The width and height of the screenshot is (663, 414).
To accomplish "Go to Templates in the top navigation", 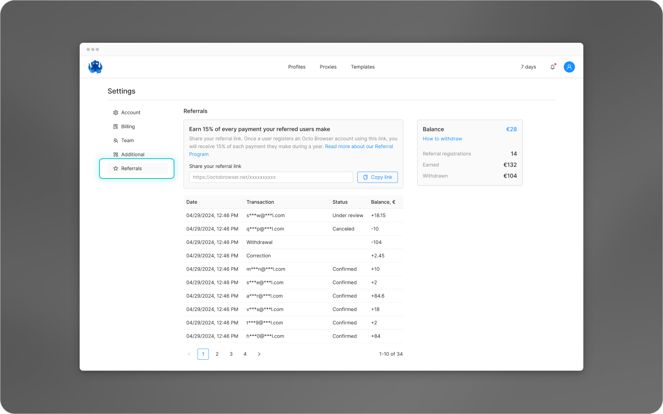I will click(x=362, y=67).
